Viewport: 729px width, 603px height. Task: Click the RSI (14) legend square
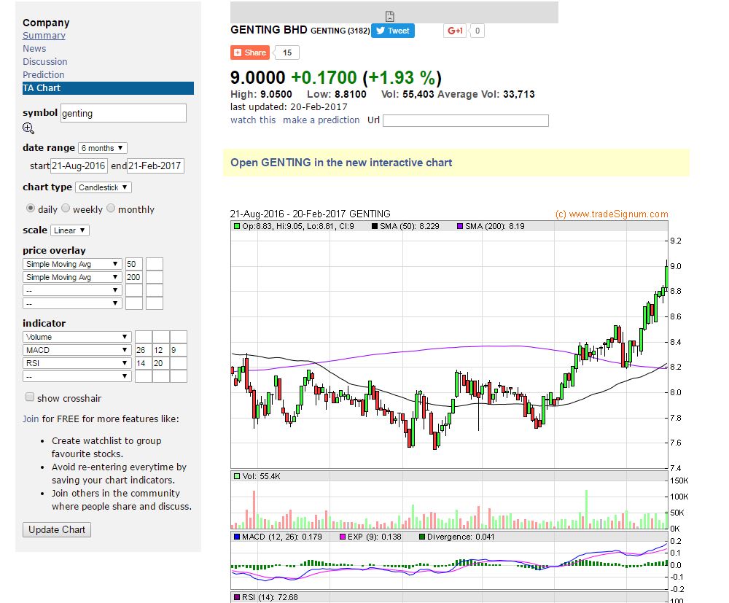237,597
